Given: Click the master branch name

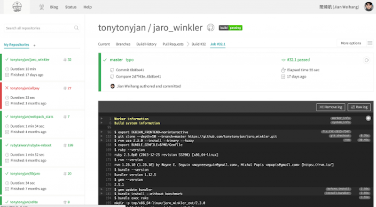Looking at the screenshot, I should [116, 60].
